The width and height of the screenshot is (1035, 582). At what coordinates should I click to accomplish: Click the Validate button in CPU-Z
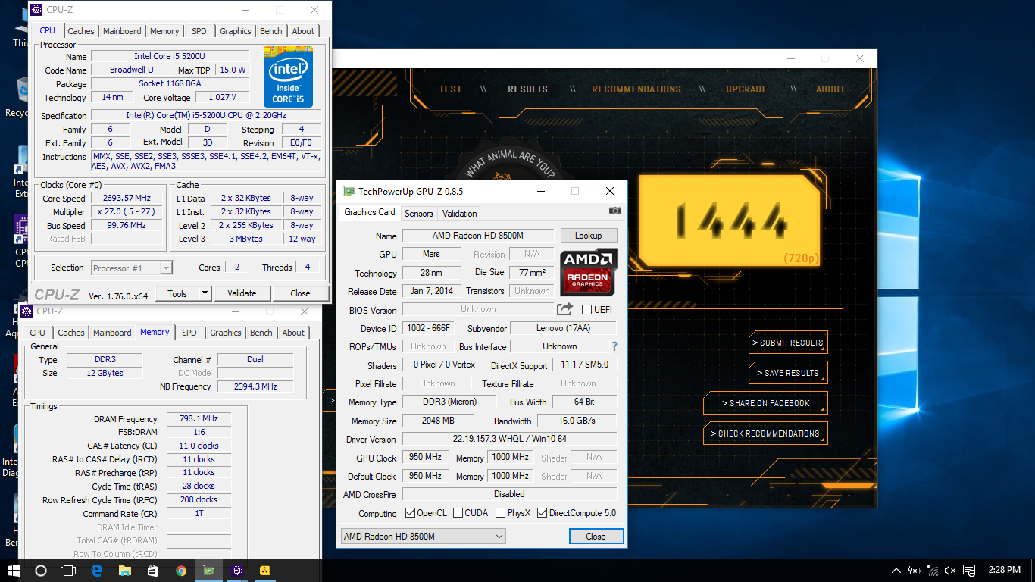pos(242,293)
